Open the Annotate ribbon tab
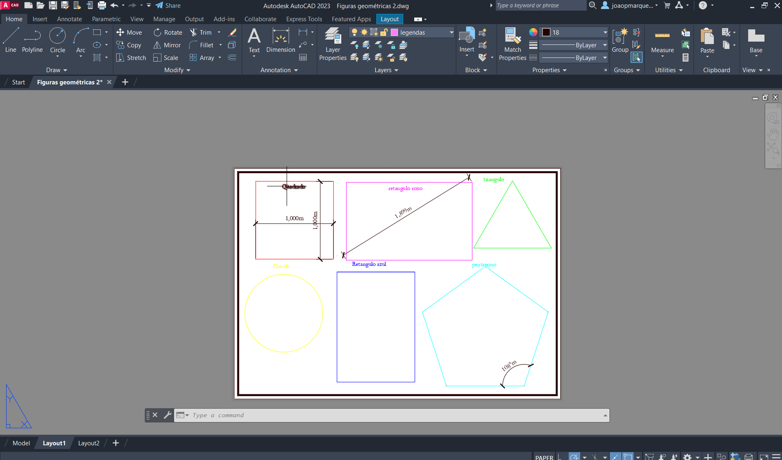The height and width of the screenshot is (460, 782). pos(69,19)
